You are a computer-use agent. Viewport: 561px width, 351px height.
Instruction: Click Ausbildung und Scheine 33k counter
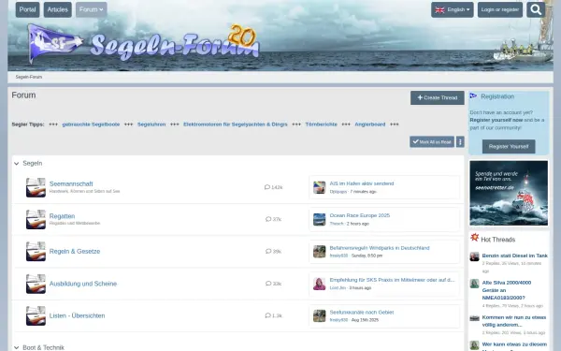pyautogui.click(x=273, y=284)
